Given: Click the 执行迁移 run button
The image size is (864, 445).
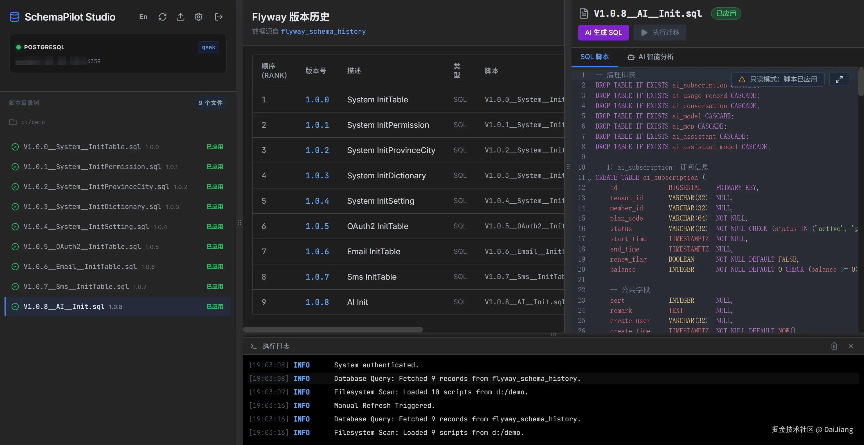Looking at the screenshot, I should [660, 33].
